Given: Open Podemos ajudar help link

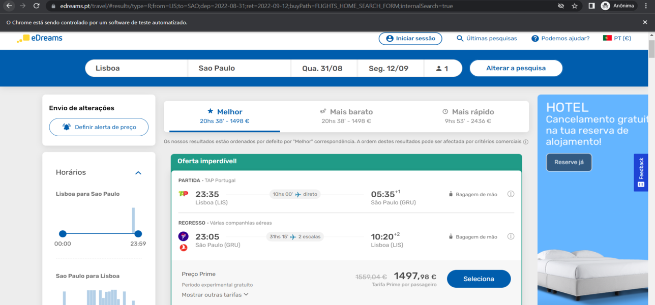Looking at the screenshot, I should pyautogui.click(x=560, y=38).
